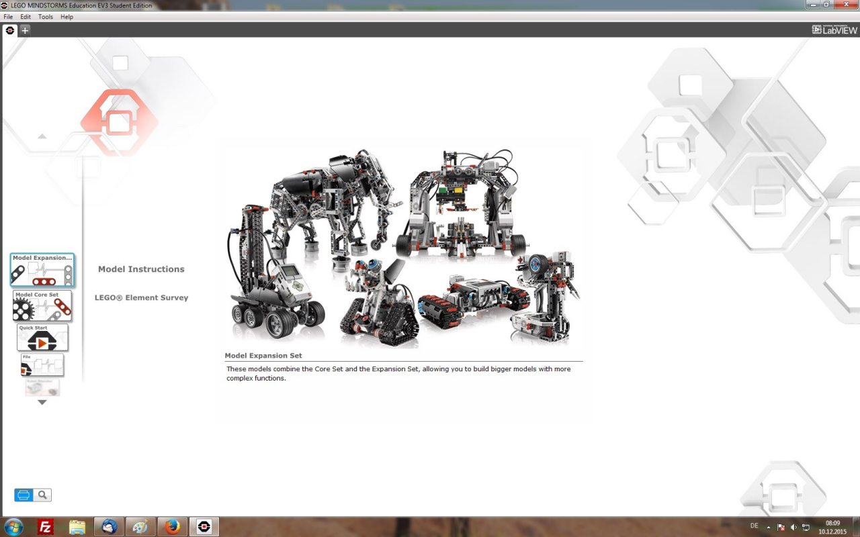Open the Model Expansion Set lobby category
860x537 pixels.
click(42, 270)
